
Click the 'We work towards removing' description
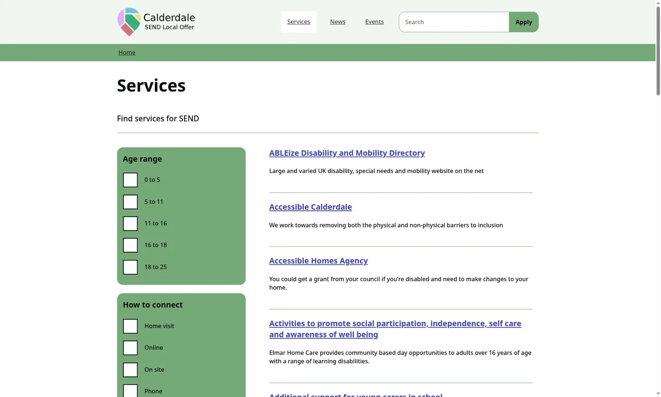point(386,225)
